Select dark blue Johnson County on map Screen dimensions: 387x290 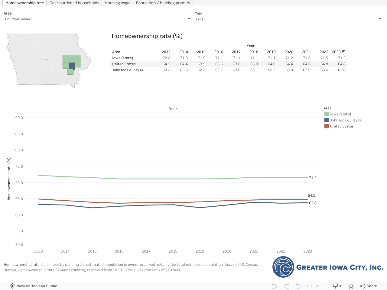click(x=72, y=66)
